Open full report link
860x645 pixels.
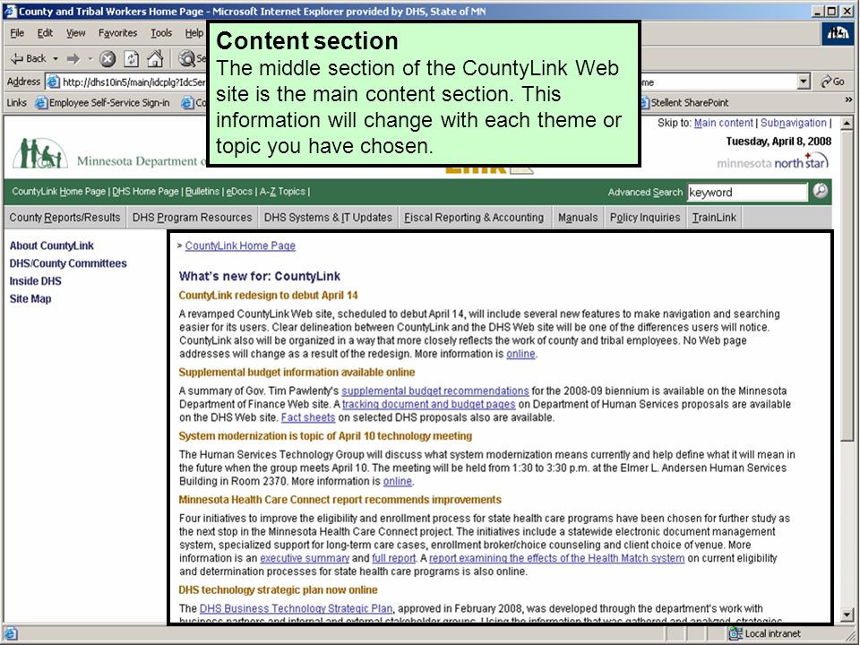pyautogui.click(x=394, y=558)
